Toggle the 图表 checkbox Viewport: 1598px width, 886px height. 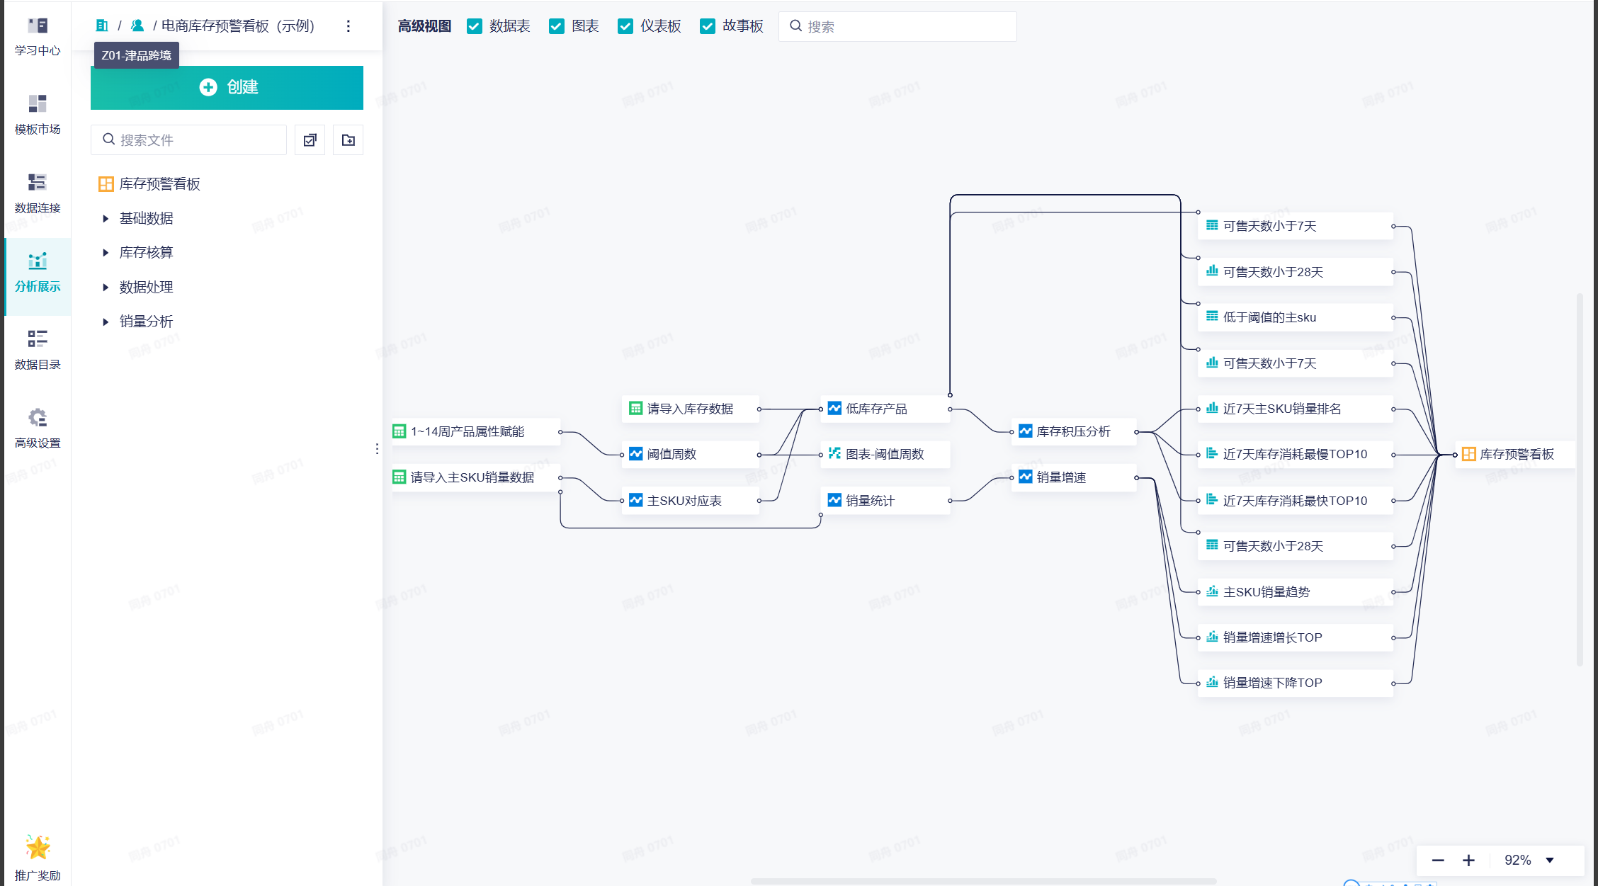coord(557,26)
